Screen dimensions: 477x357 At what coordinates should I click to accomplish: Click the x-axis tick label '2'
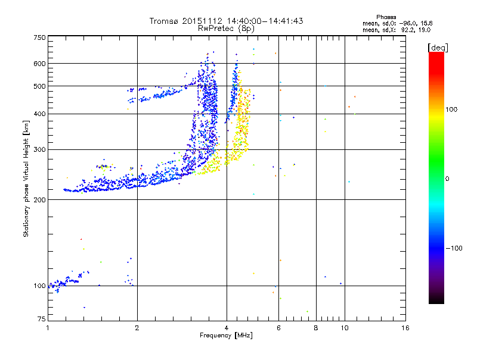(137, 328)
